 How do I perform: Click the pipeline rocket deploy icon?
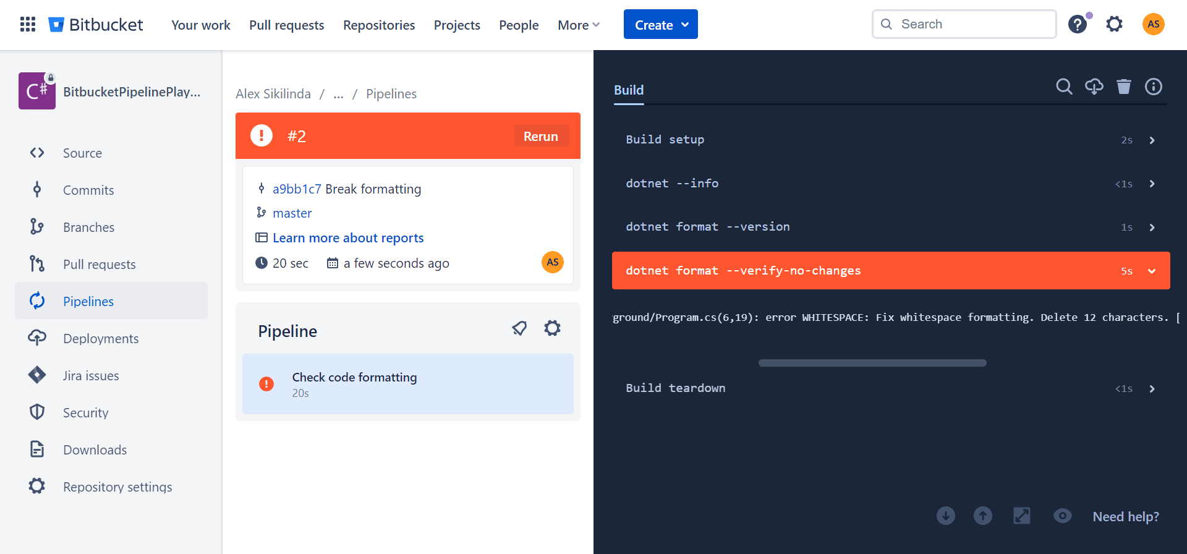(520, 328)
